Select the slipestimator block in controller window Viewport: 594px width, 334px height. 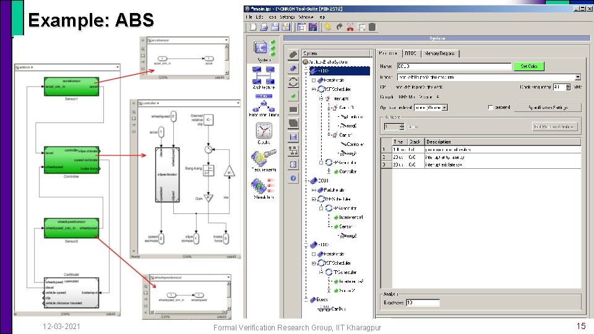(x=167, y=174)
